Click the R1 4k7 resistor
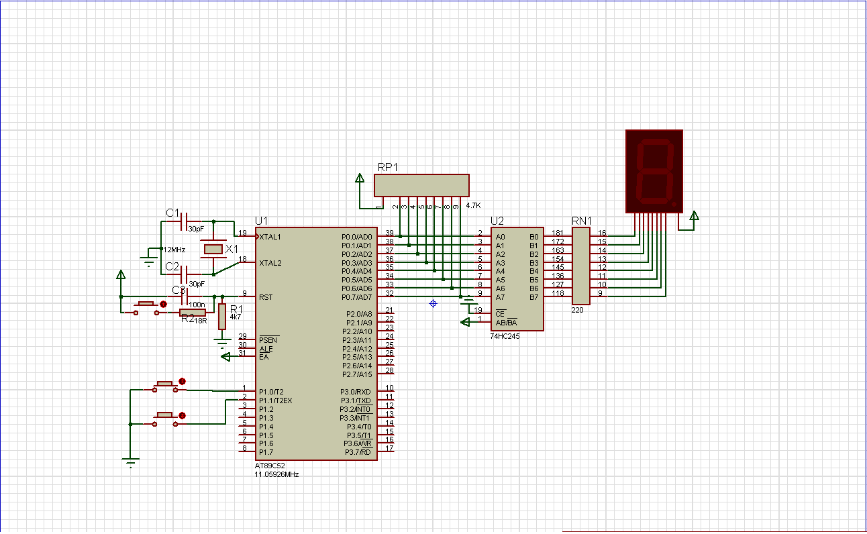Viewport: 867px width, 534px height. [x=222, y=315]
